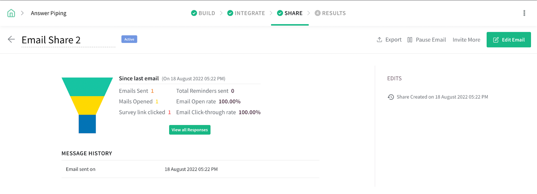Click the Active status badge
The image size is (537, 194).
click(x=129, y=39)
